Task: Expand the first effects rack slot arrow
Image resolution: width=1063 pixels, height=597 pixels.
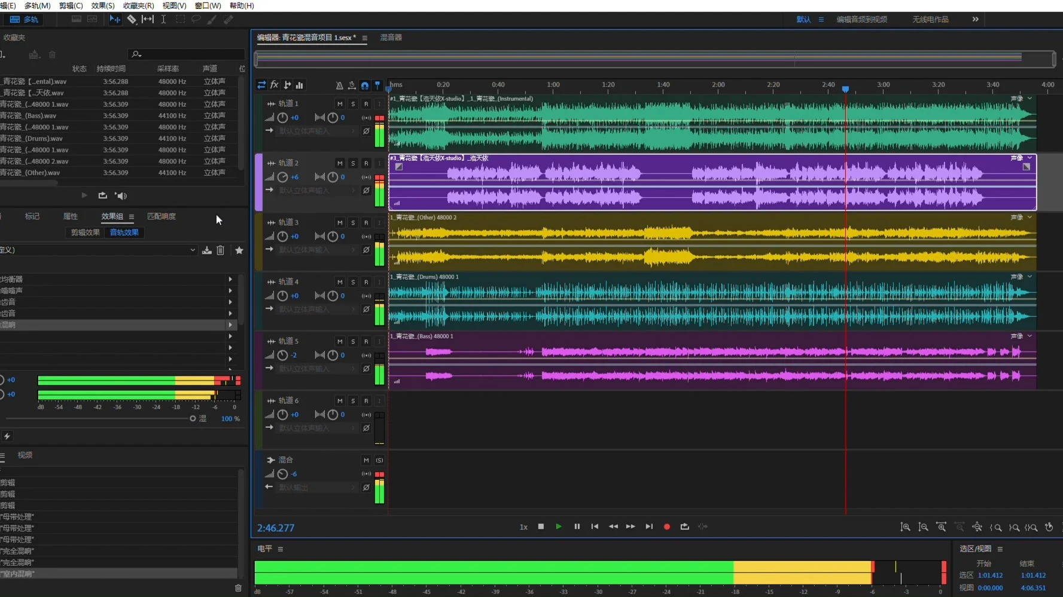Action: point(230,279)
